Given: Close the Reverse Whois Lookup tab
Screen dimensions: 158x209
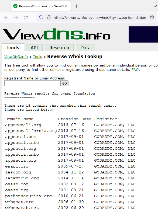Looking at the screenshot, I should 66,6.
